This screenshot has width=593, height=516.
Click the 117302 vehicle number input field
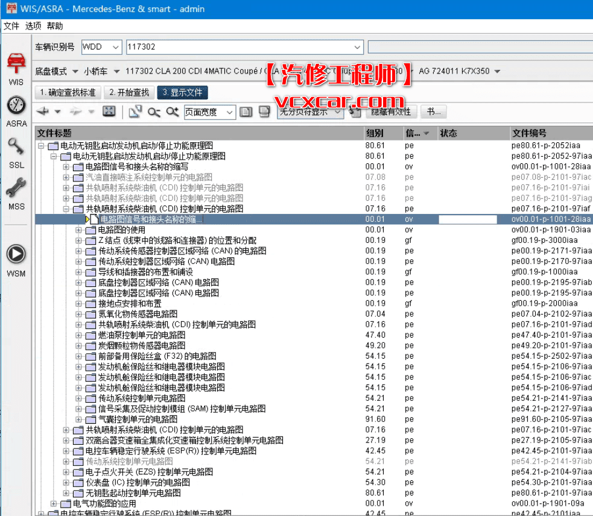(241, 47)
